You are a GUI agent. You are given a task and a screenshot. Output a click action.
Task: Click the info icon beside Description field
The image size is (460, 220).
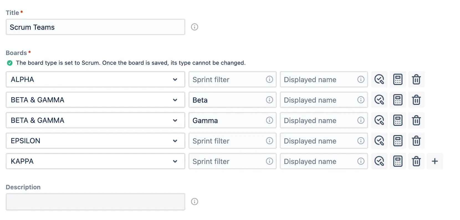195,202
